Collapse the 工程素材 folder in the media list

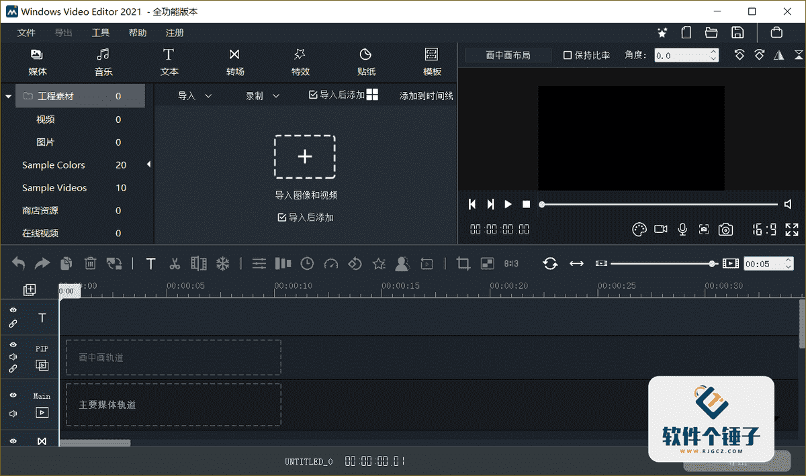[x=9, y=95]
